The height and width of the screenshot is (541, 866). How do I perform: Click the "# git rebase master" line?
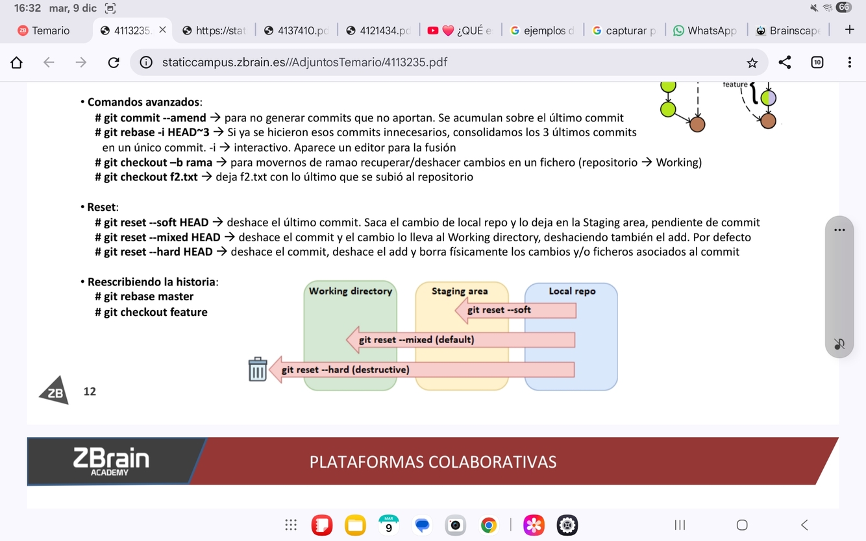(x=144, y=296)
